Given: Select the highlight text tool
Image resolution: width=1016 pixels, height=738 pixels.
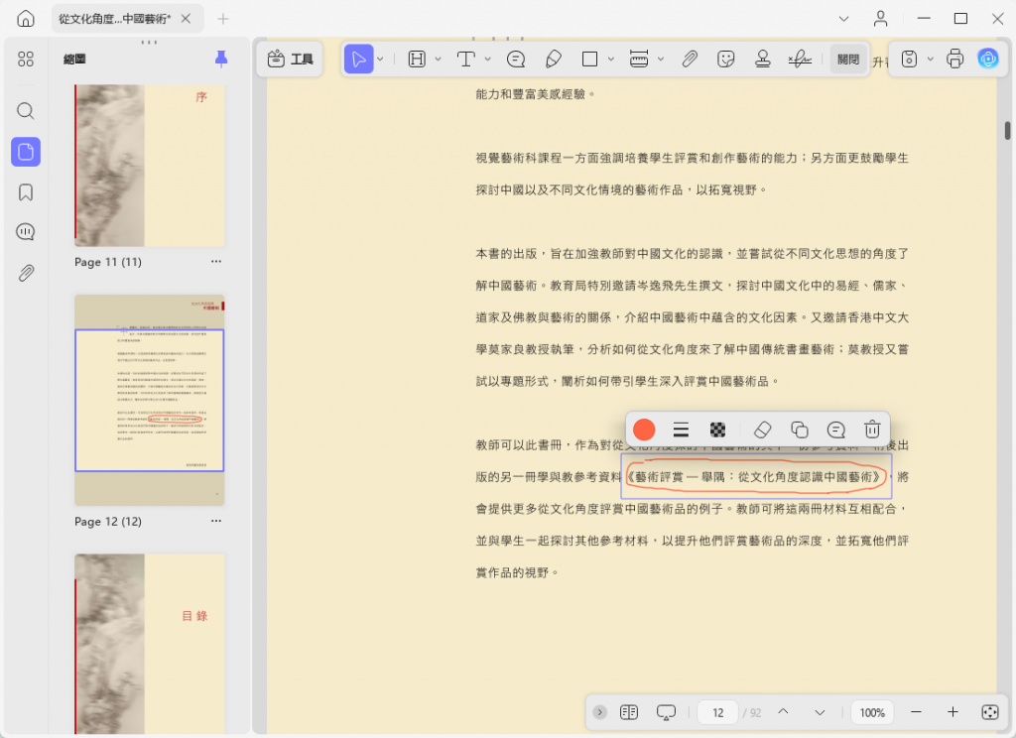Looking at the screenshot, I should pyautogui.click(x=417, y=59).
